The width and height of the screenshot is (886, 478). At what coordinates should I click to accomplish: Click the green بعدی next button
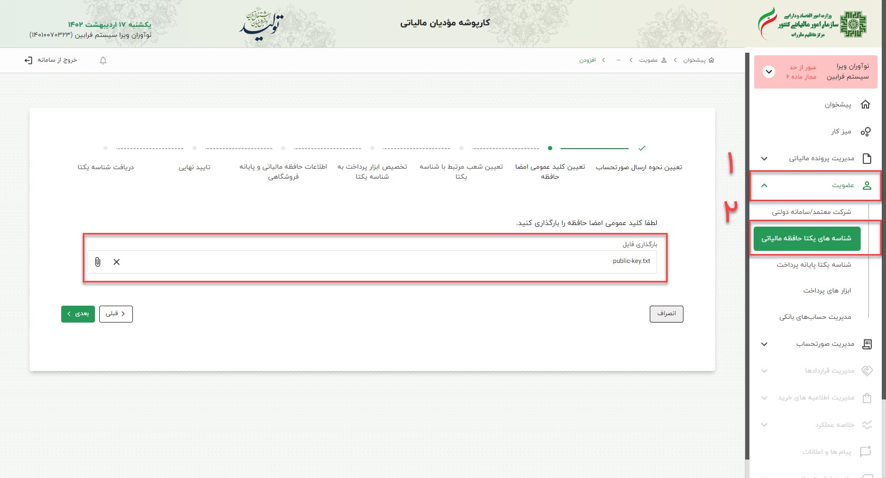coord(78,314)
